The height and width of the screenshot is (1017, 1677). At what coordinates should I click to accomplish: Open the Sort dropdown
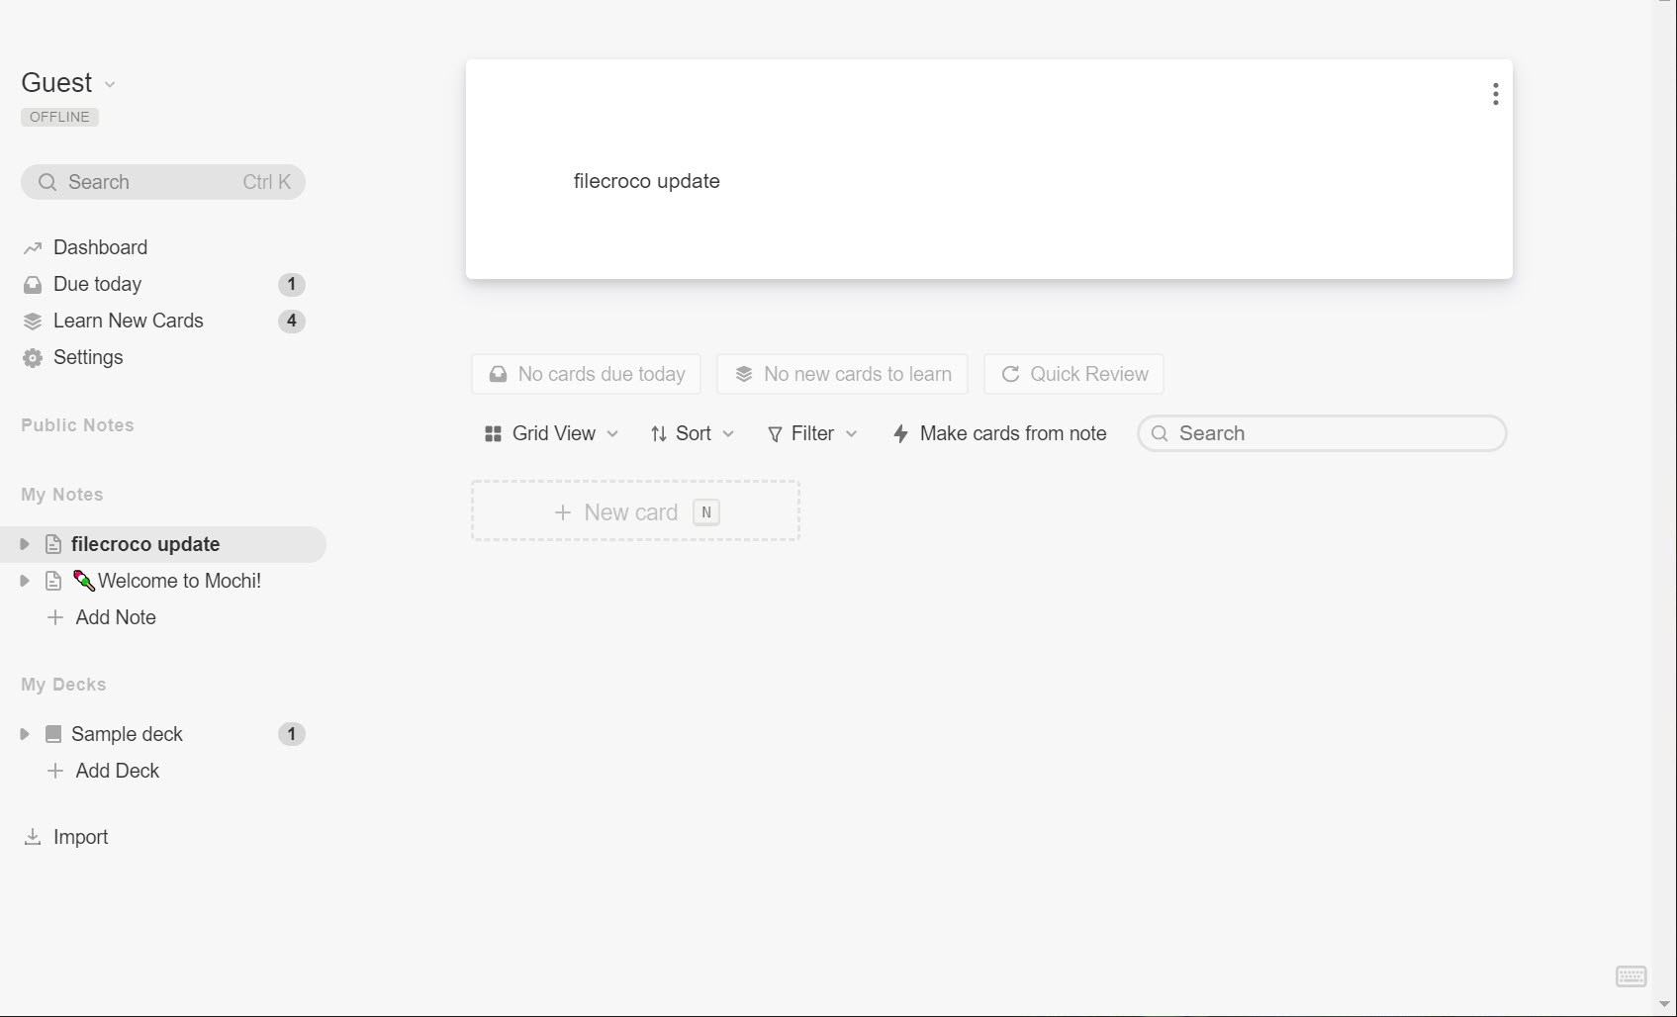[692, 433]
